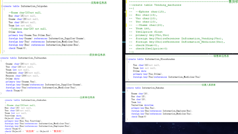Click the 'ObjectO char(15),' line
This screenshot has width=238, height=134.
tap(15, 118)
